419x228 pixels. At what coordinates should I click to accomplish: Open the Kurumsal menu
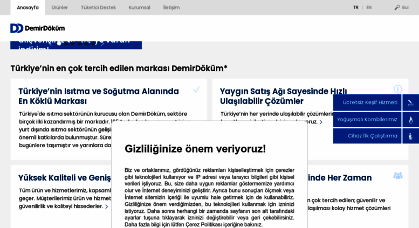(x=140, y=8)
